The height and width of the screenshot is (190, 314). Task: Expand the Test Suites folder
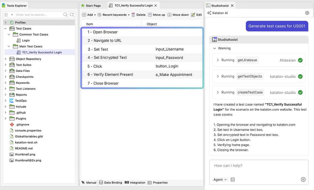tap(5, 65)
